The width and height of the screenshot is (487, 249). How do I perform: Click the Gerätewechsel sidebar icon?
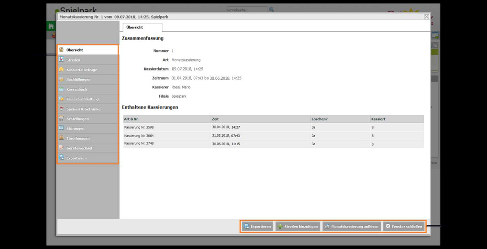pyautogui.click(x=62, y=148)
